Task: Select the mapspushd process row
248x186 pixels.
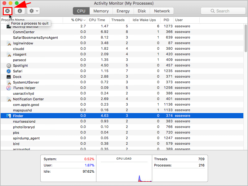Action: click(122, 110)
